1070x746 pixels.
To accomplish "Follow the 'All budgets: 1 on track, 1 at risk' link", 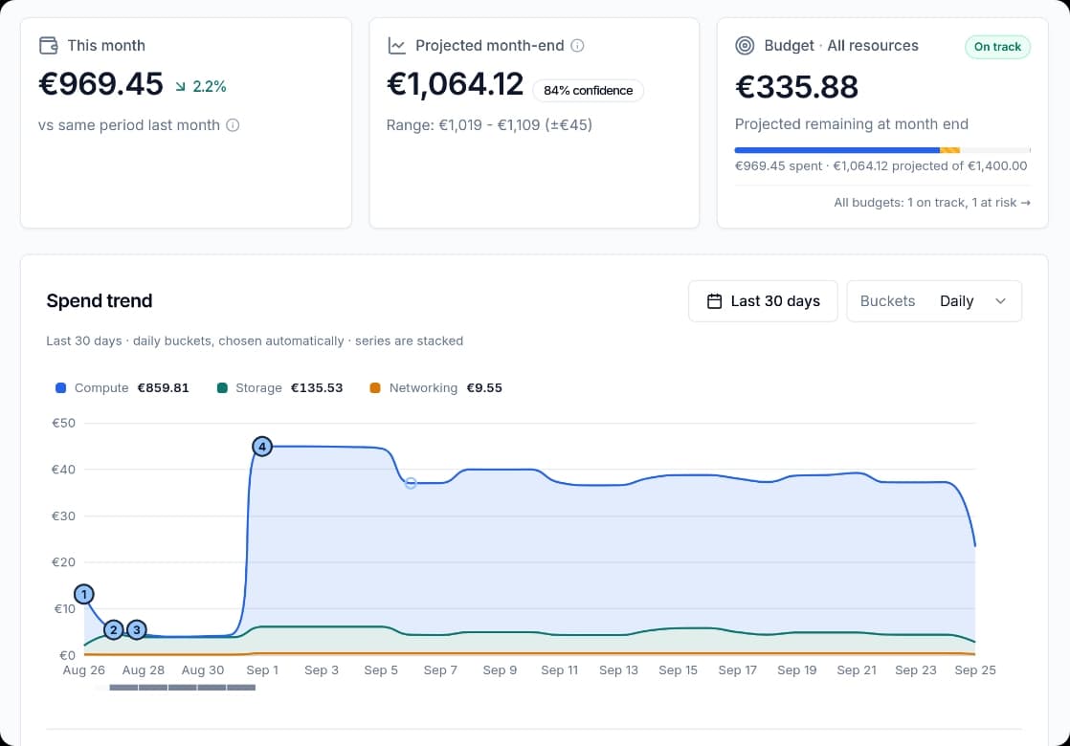I will point(931,203).
